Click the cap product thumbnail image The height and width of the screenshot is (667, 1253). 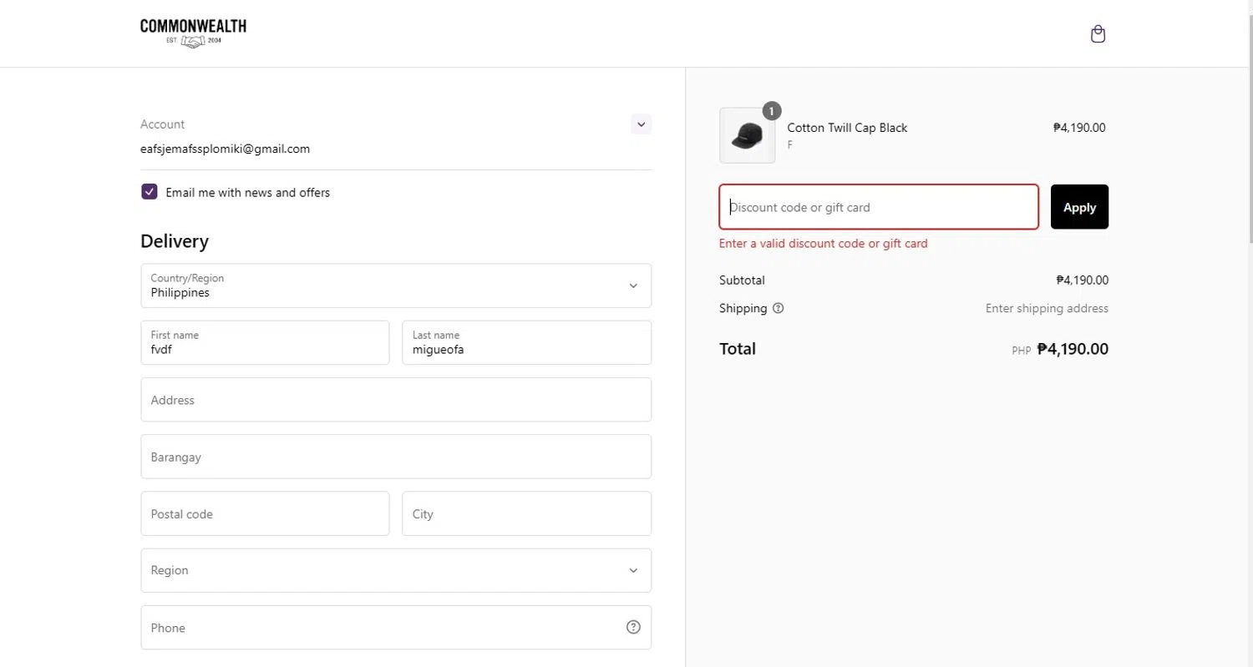tap(746, 135)
